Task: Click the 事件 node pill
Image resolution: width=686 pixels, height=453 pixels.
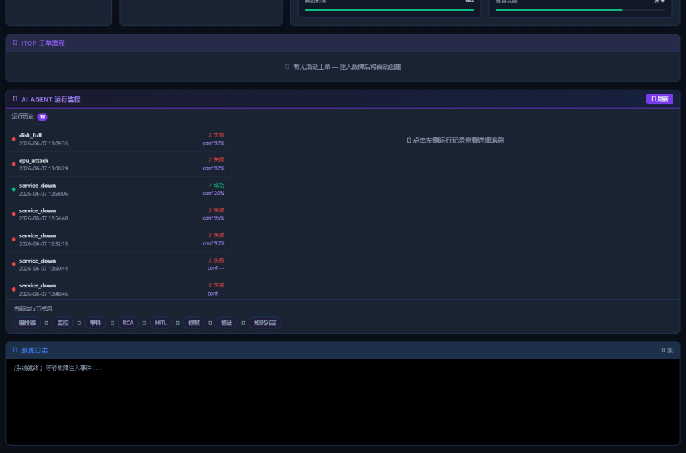Action: point(95,322)
